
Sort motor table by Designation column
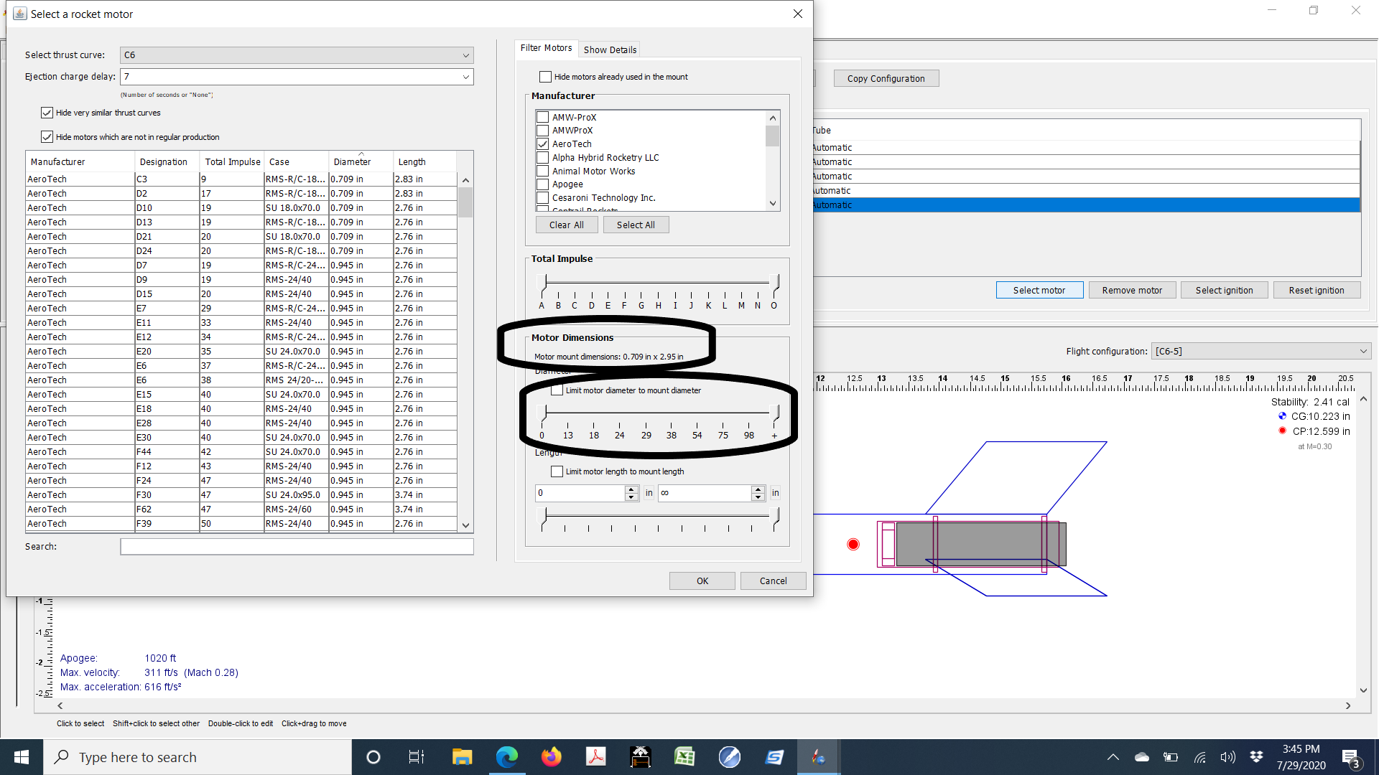pos(167,162)
